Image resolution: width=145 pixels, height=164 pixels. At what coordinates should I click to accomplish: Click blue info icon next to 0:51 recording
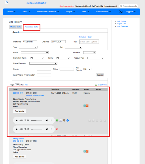68,120
